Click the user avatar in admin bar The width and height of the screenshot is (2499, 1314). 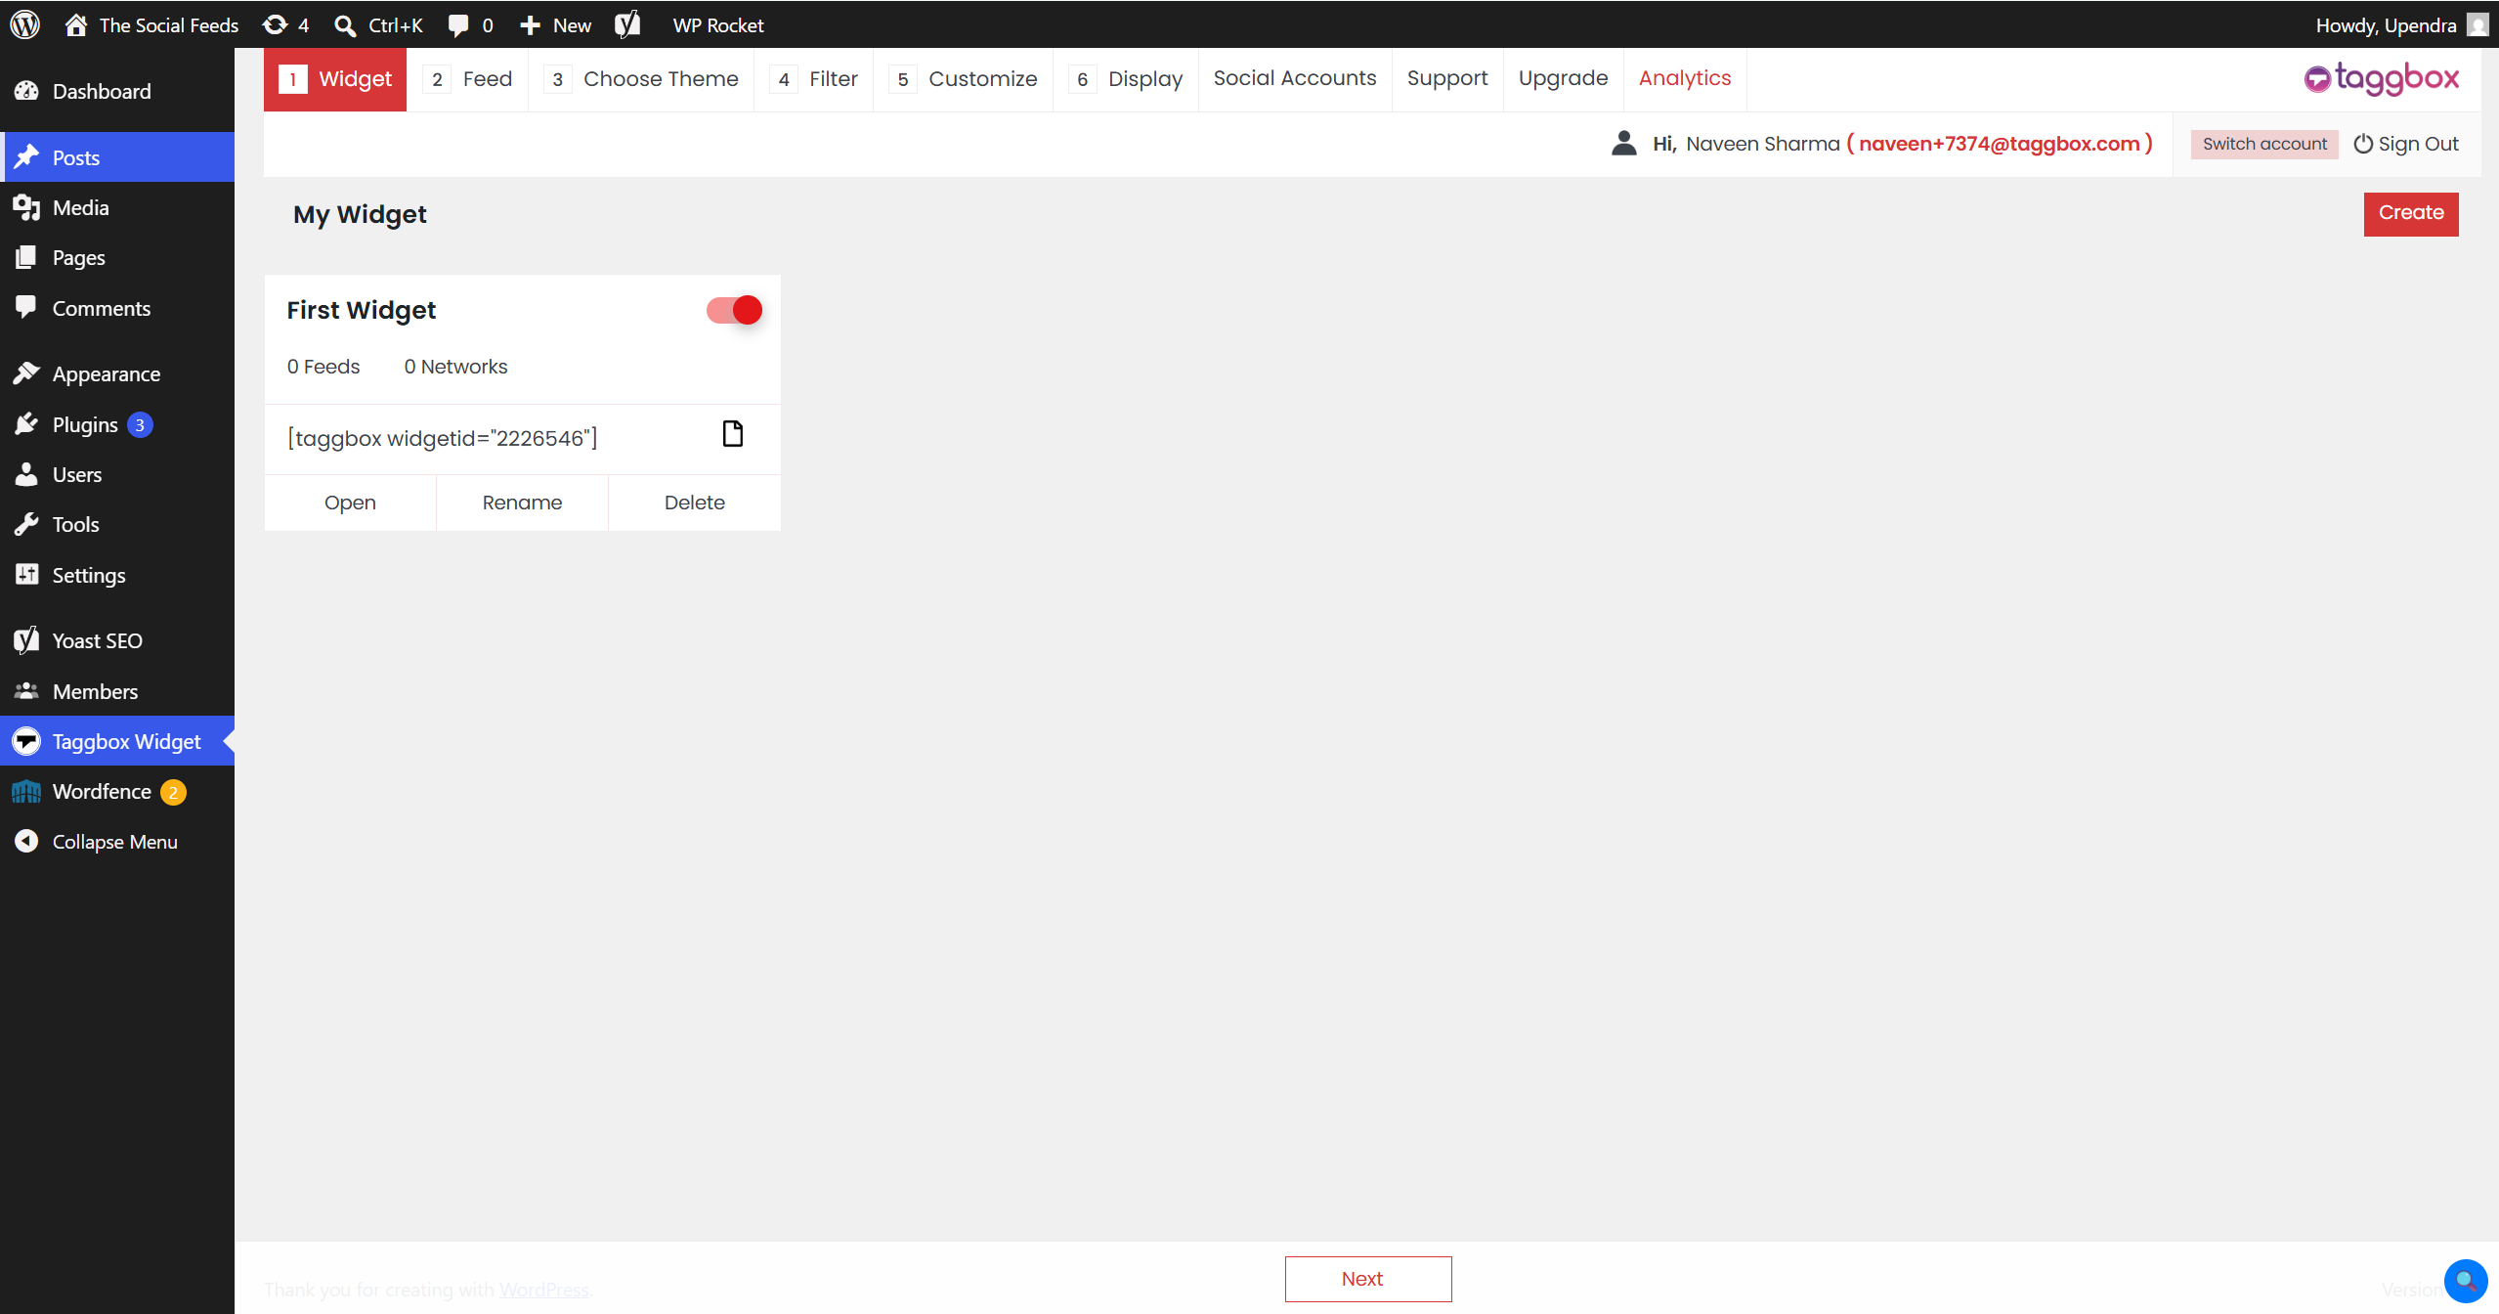(x=2478, y=24)
